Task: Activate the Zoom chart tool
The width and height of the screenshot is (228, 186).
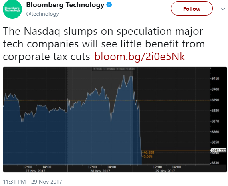Action: (131, 69)
